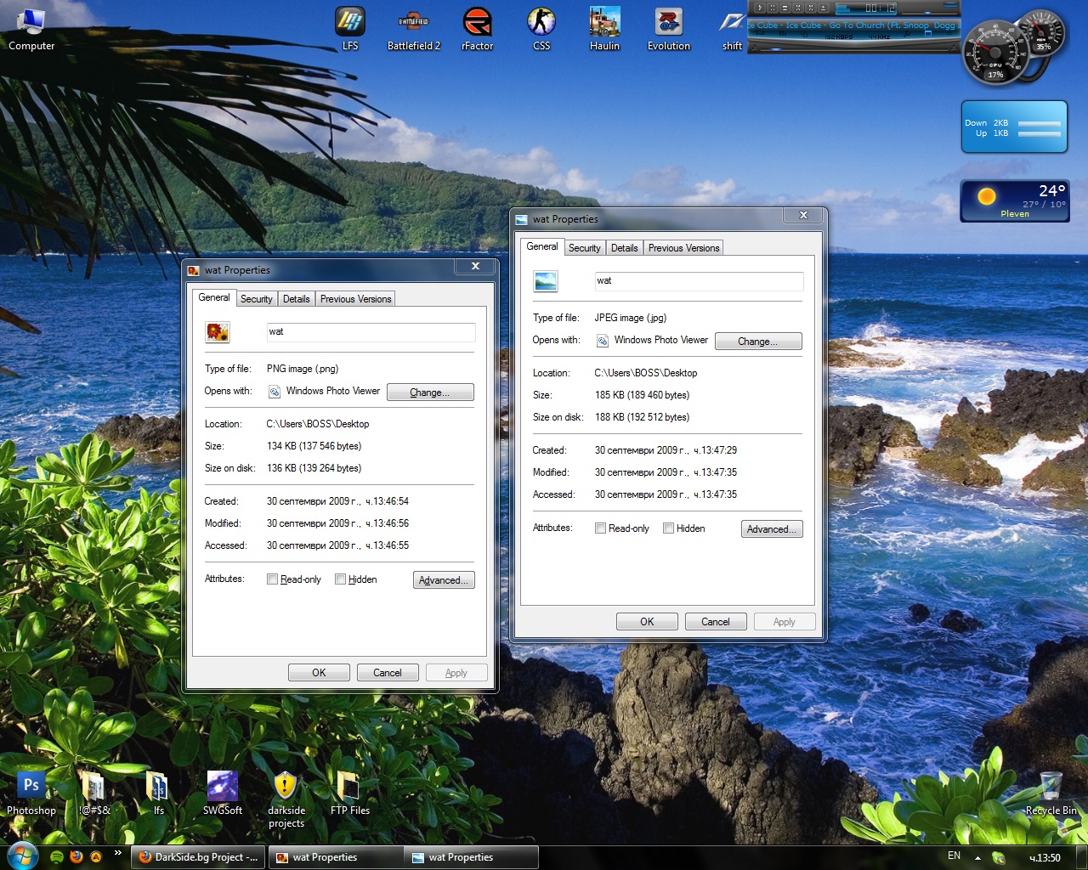Open Photoshop from the desktop

[x=31, y=793]
